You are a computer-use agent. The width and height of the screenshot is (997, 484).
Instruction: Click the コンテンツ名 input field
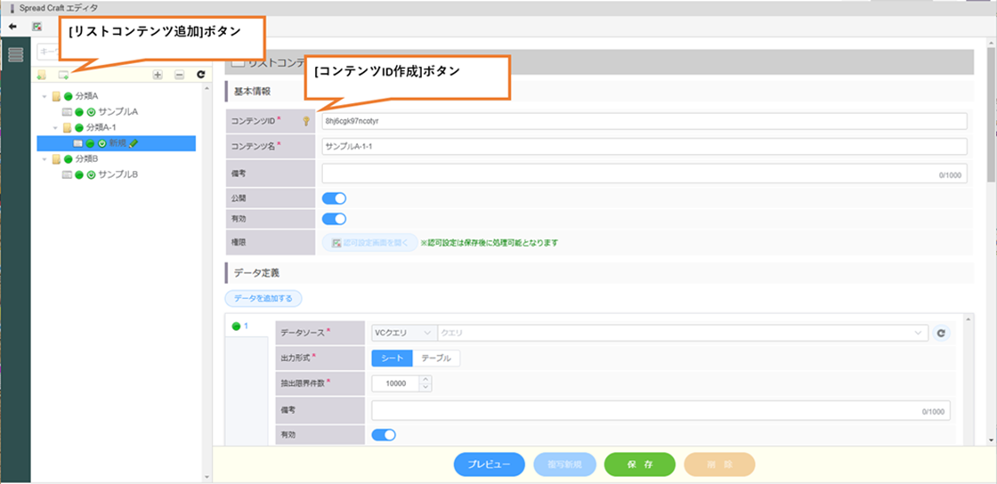[x=644, y=147]
